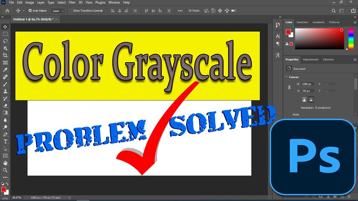Image resolution: width=358 pixels, height=201 pixels.
Task: Swap foreground and background colors in toolbar
Action: pyautogui.click(x=7, y=184)
